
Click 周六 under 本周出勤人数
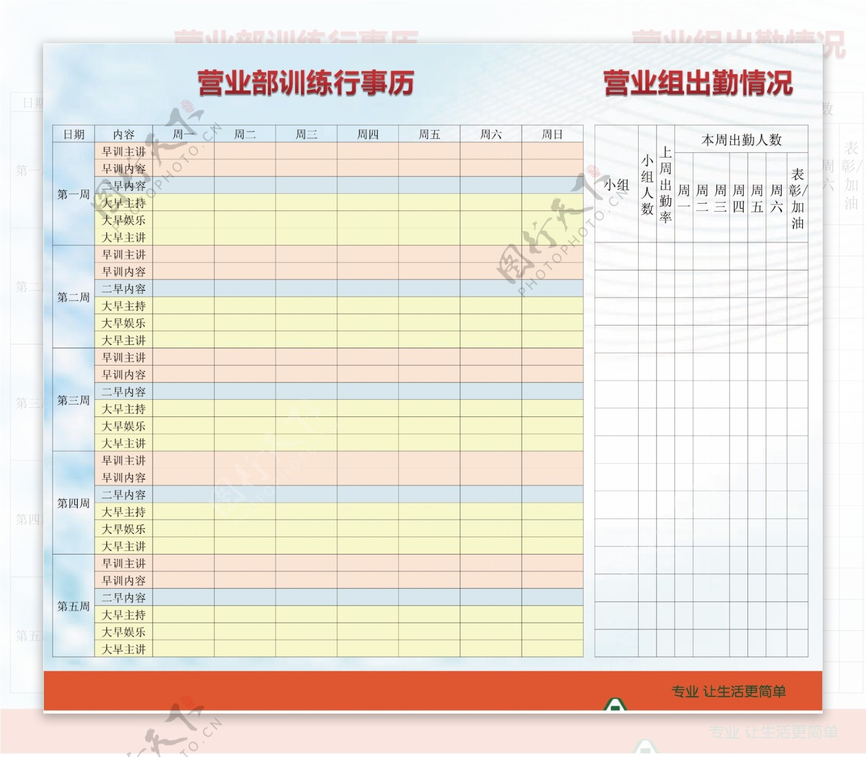pyautogui.click(x=776, y=198)
